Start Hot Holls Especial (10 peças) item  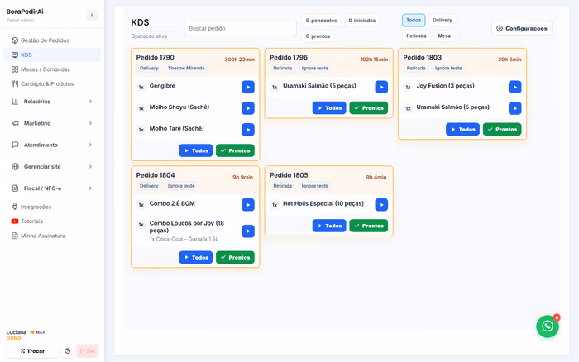(x=381, y=205)
